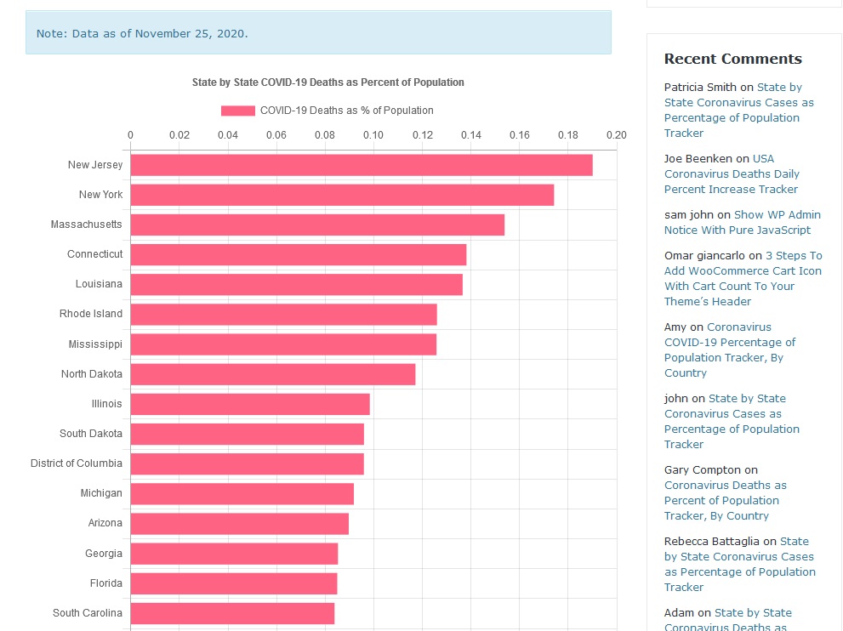Click the Arizona bar
Viewport: 843px width, 631px height.
pos(240,524)
